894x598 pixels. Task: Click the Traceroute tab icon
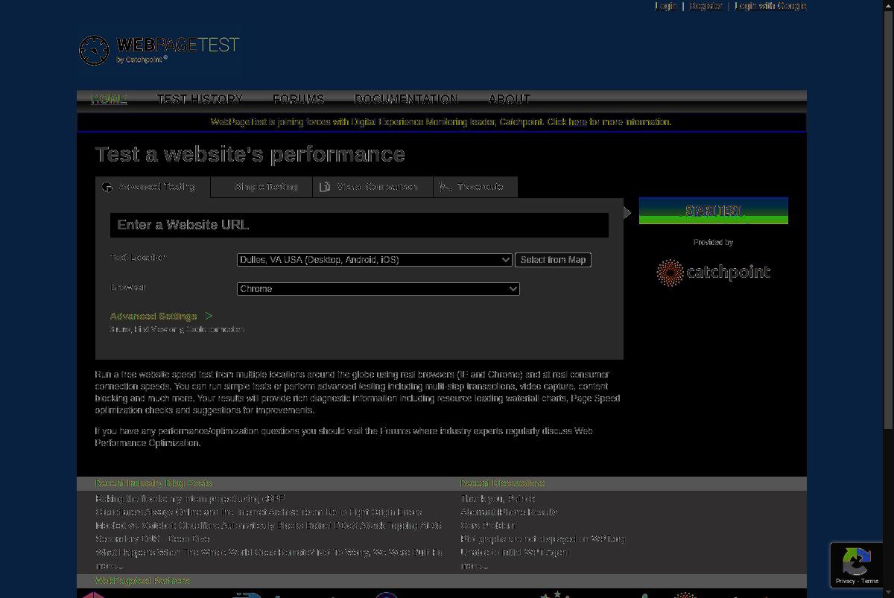[446, 187]
